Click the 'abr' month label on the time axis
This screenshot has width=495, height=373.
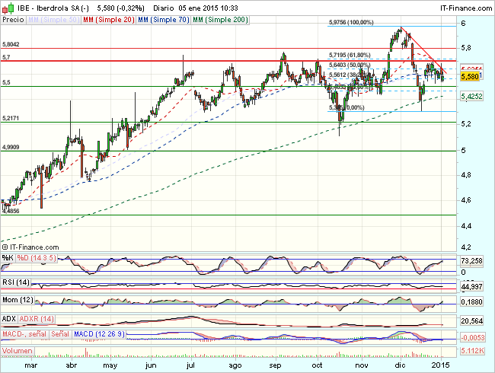pyautogui.click(x=72, y=365)
